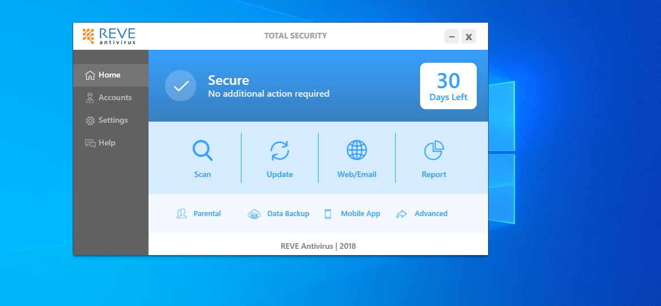661x306 pixels.
Task: Open the Web/Email globe icon
Action: (357, 150)
